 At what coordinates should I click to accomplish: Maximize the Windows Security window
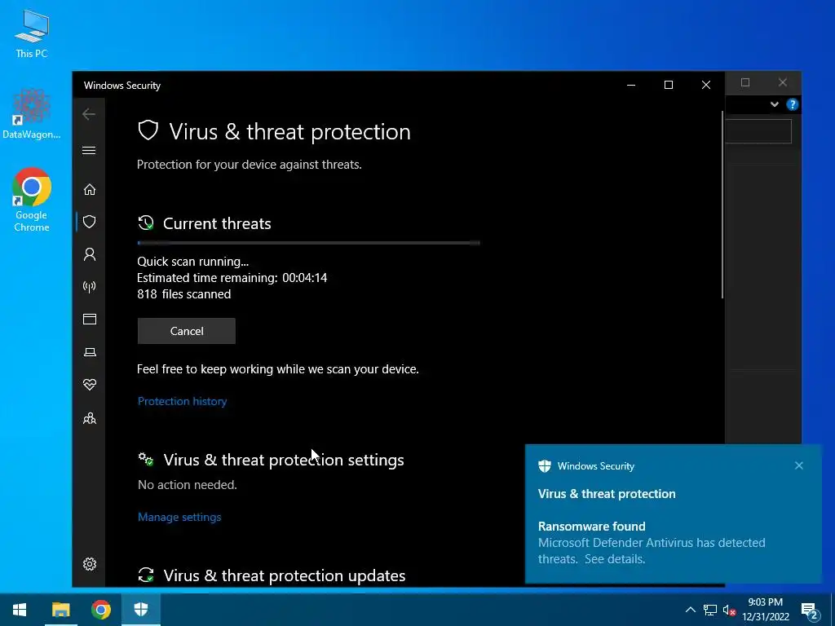(669, 85)
